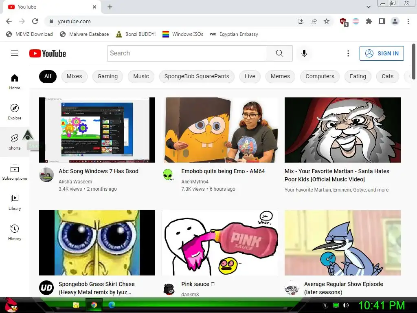Select the Eating filter chip
Screen dimensions: 417x313
pyautogui.click(x=358, y=76)
